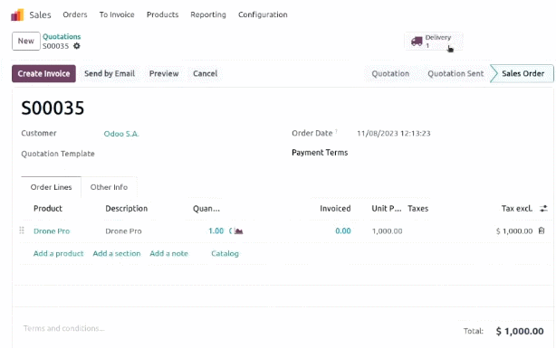Click the Odoo Sales app logo

17,14
